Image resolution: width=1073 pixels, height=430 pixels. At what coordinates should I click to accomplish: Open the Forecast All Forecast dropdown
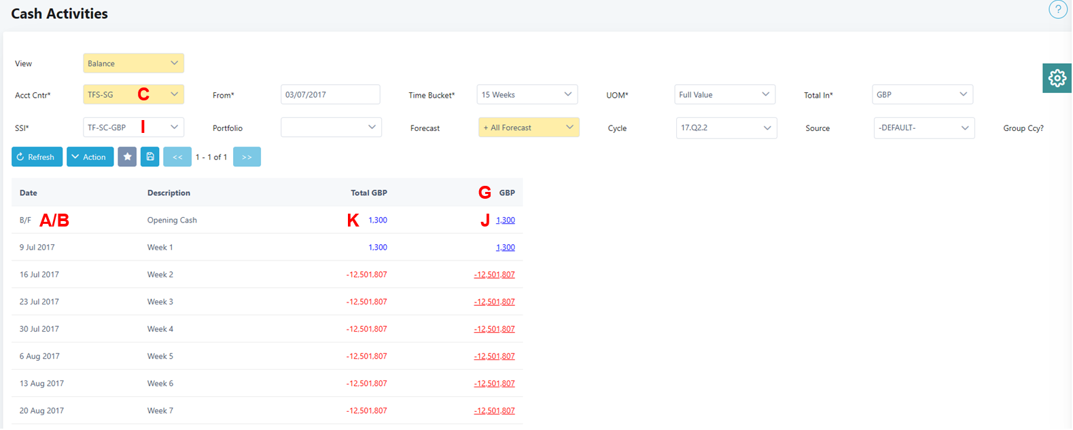click(x=529, y=128)
